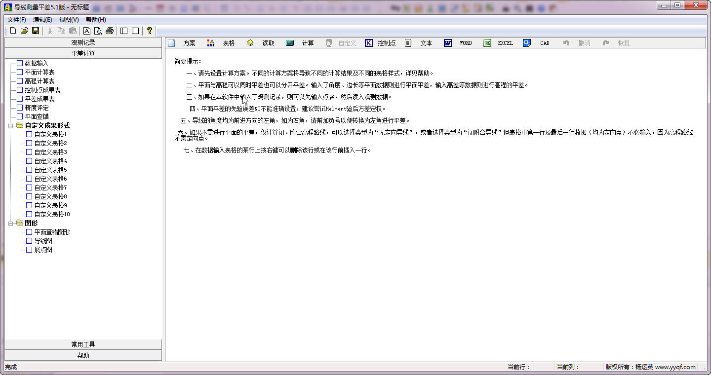The height and width of the screenshot is (375, 711).
Task: Select 自定义表格3 in the tree
Action: (50, 152)
